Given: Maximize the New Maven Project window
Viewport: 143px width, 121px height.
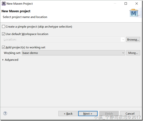Looking at the screenshot, I should click(126, 3).
